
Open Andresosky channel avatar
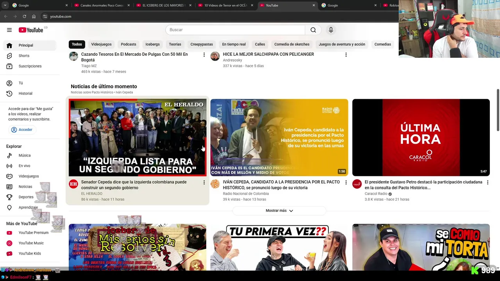[215, 56]
